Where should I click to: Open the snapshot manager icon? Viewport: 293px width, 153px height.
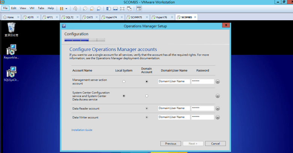99,8
